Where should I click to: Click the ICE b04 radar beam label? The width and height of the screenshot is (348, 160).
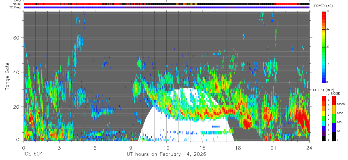tap(33, 154)
